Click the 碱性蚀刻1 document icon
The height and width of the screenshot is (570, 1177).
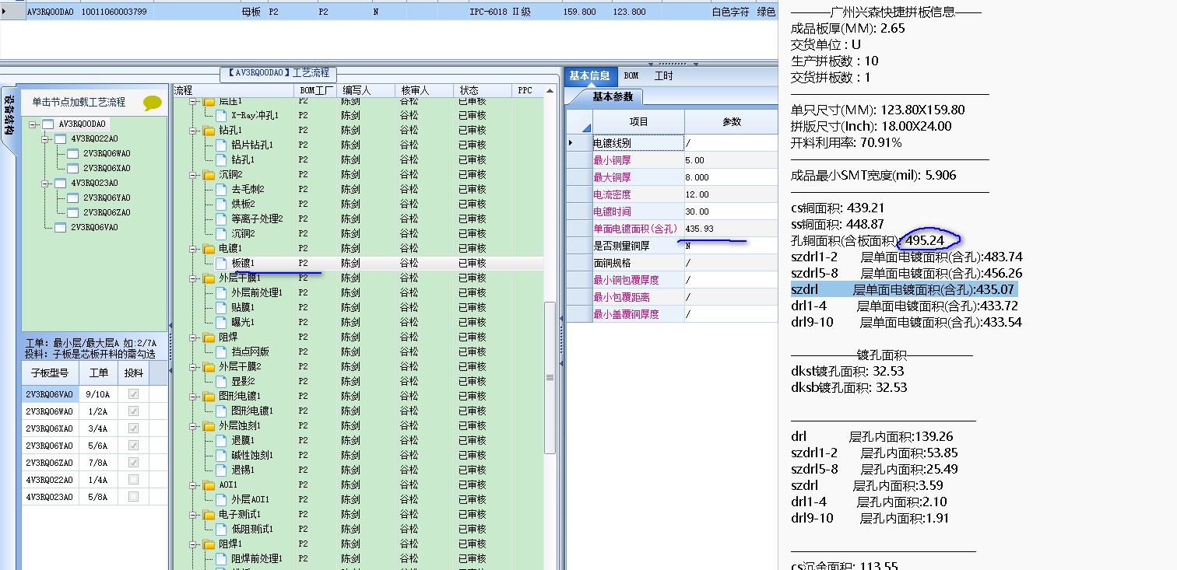[x=222, y=456]
